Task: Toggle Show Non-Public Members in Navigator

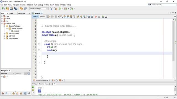Action: pos(14,94)
